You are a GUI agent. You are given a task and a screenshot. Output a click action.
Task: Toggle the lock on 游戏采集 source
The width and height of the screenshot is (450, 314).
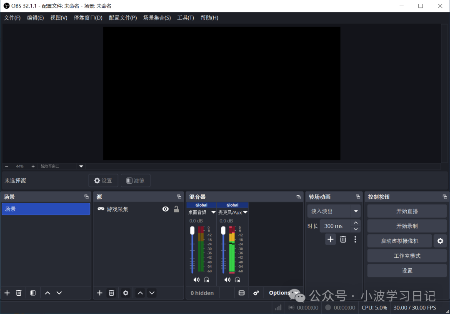click(x=176, y=209)
